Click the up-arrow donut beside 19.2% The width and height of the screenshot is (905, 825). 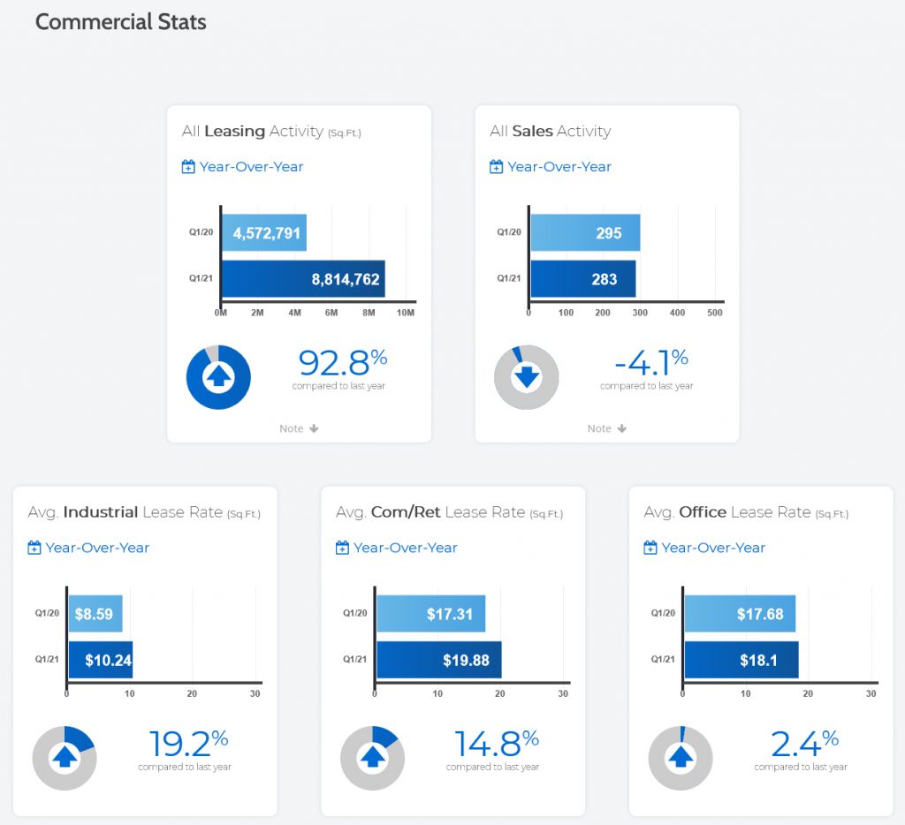(65, 758)
